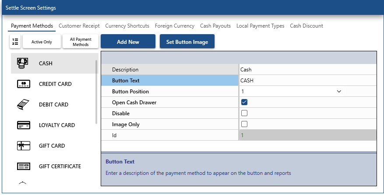Click the debit card icon
This screenshot has width=384, height=195.
23,104
